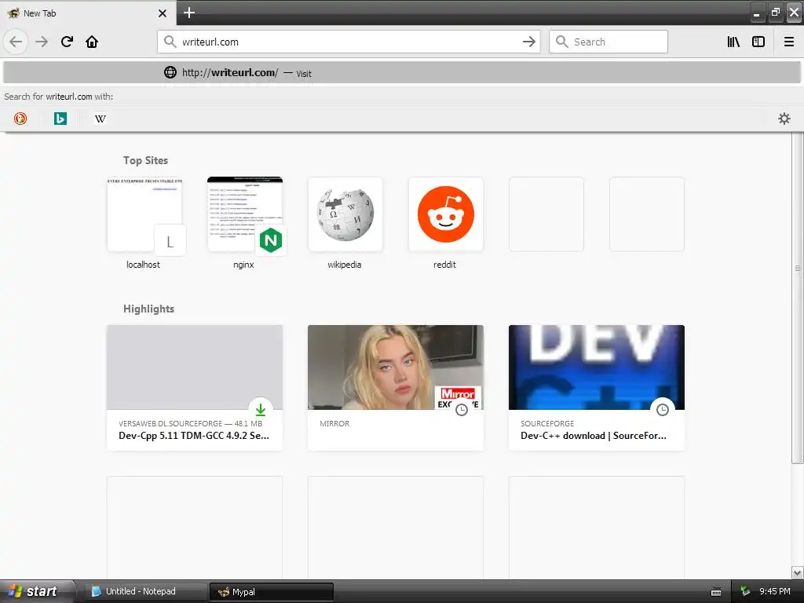
Task: Click the Highlights section heading
Action: click(x=148, y=309)
